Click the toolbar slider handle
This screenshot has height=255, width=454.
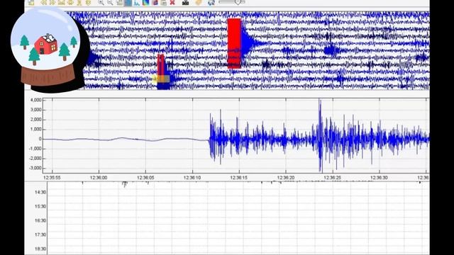(x=238, y=2)
